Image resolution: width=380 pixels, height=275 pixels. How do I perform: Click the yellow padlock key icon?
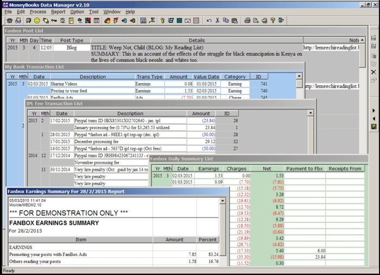pyautogui.click(x=162, y=21)
